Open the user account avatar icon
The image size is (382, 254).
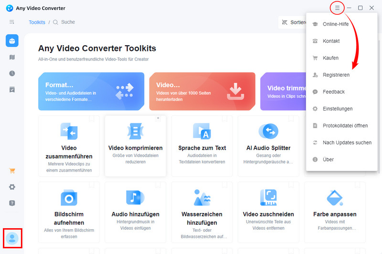coord(12,238)
